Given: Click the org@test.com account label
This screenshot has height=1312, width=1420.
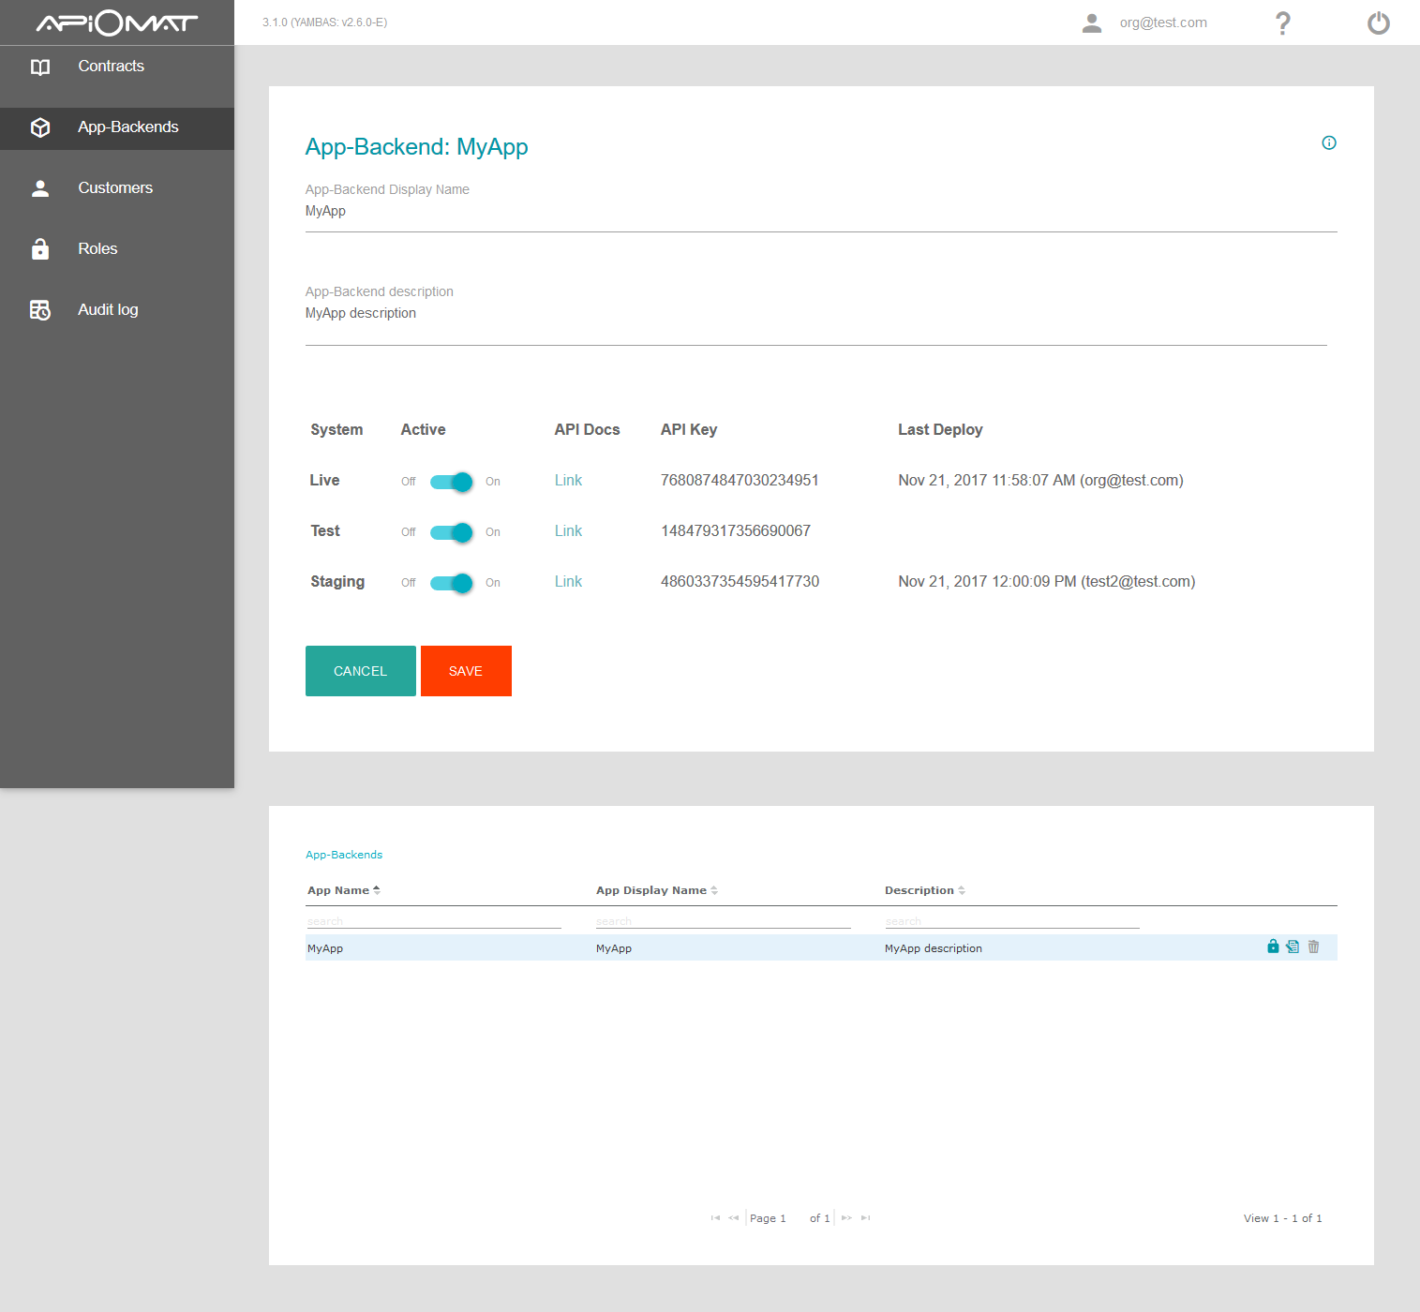Looking at the screenshot, I should point(1163,22).
